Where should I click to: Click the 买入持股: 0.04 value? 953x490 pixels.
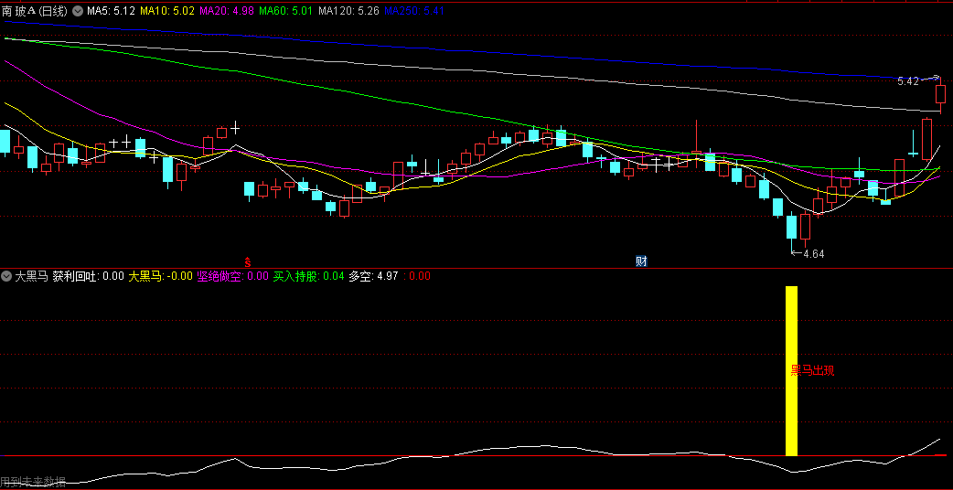tap(309, 276)
